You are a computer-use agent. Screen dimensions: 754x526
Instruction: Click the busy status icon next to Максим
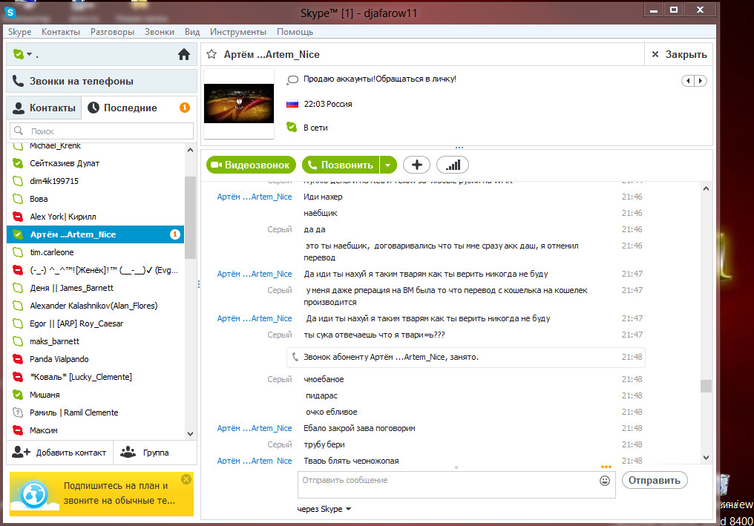(18, 430)
